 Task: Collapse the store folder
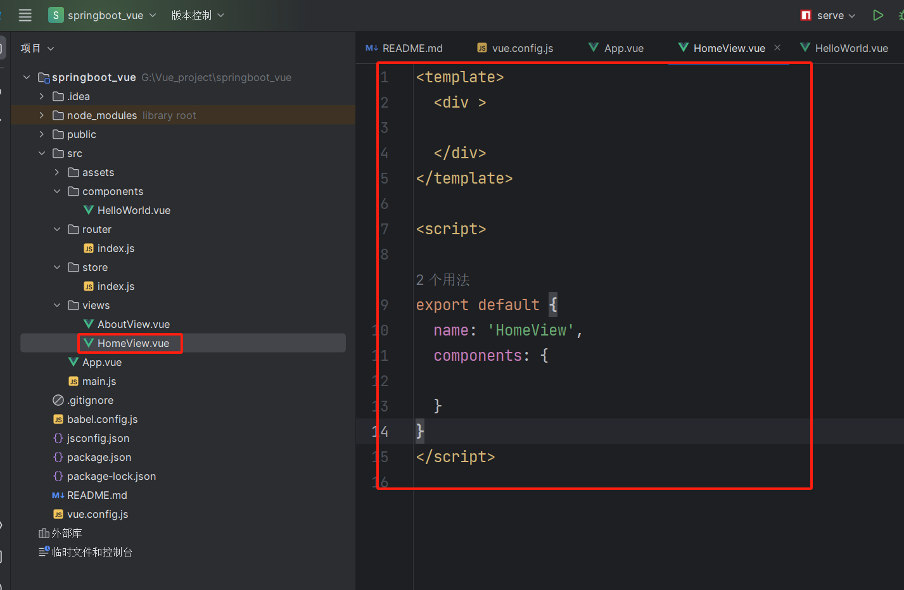[57, 267]
